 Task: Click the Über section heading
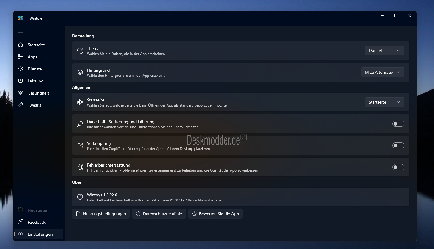click(x=77, y=182)
